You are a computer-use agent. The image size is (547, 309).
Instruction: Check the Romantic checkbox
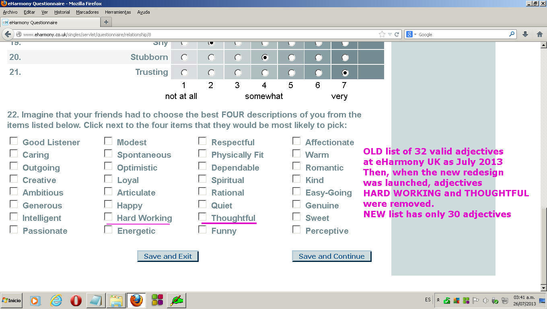tap(296, 166)
